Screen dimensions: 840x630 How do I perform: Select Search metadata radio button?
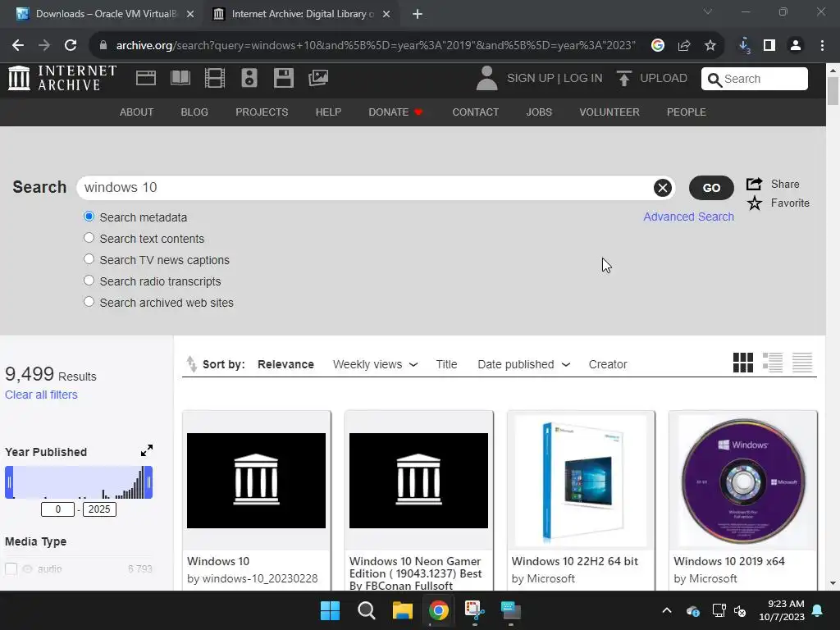click(89, 217)
